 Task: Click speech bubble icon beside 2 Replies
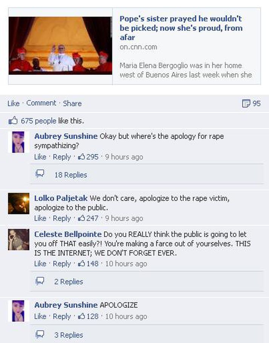40,281
